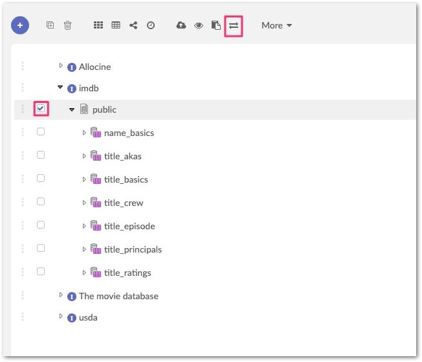Tick the title_ratings checkbox

(41, 272)
